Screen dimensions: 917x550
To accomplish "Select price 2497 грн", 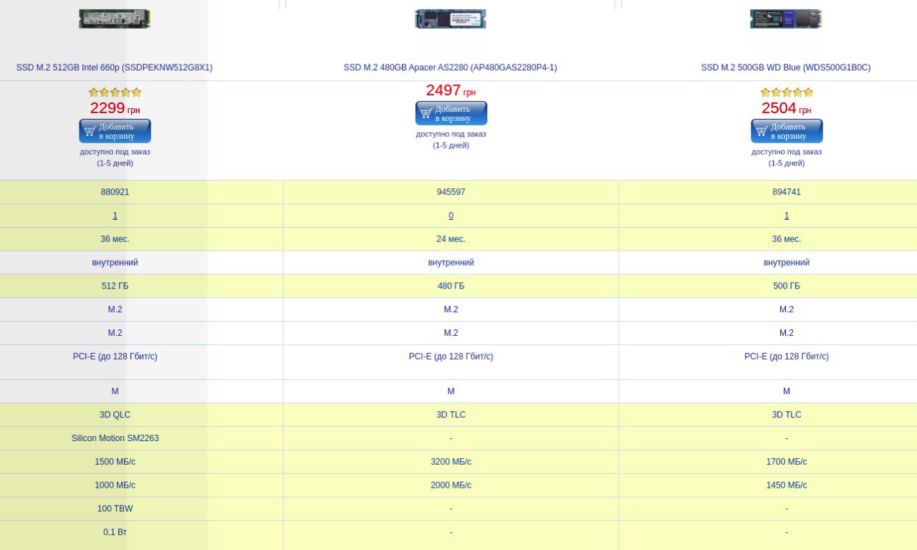I will [451, 90].
